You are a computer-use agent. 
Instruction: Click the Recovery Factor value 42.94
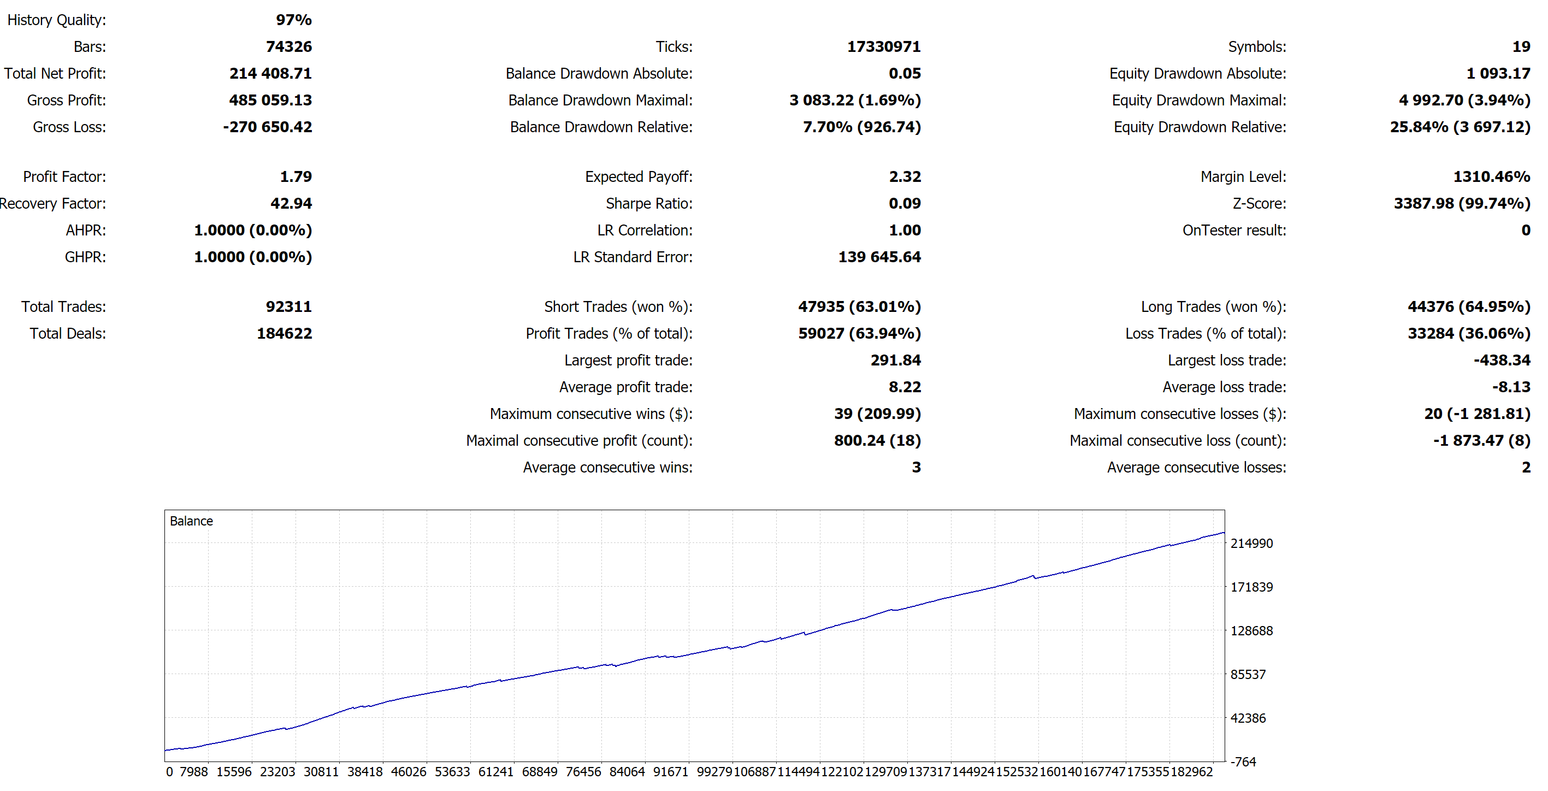click(291, 204)
